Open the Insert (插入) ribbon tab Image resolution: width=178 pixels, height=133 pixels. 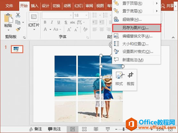[35, 6]
